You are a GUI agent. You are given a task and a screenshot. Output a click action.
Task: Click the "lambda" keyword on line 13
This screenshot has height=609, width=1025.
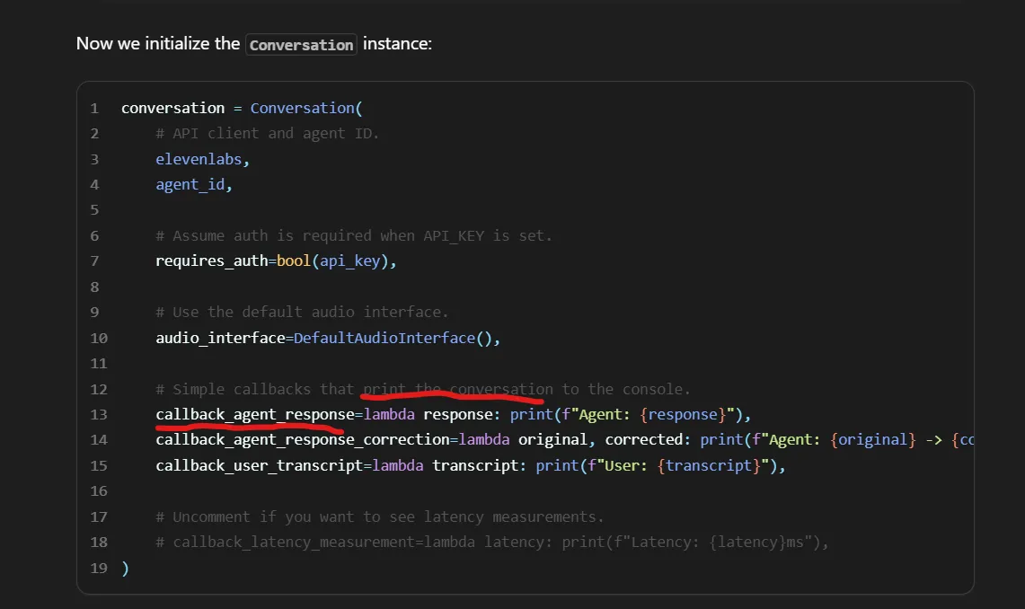(389, 414)
